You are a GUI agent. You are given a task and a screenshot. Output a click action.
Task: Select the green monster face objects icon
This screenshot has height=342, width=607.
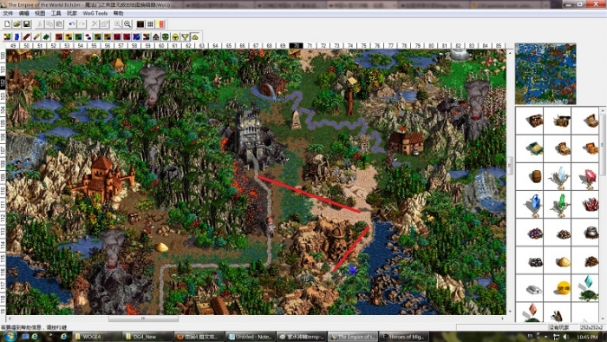tap(166, 36)
